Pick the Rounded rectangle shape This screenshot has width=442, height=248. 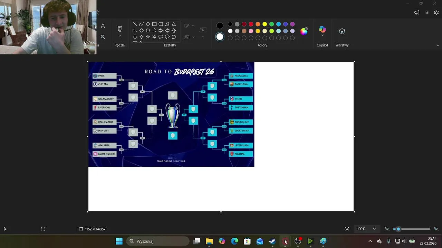click(x=161, y=24)
